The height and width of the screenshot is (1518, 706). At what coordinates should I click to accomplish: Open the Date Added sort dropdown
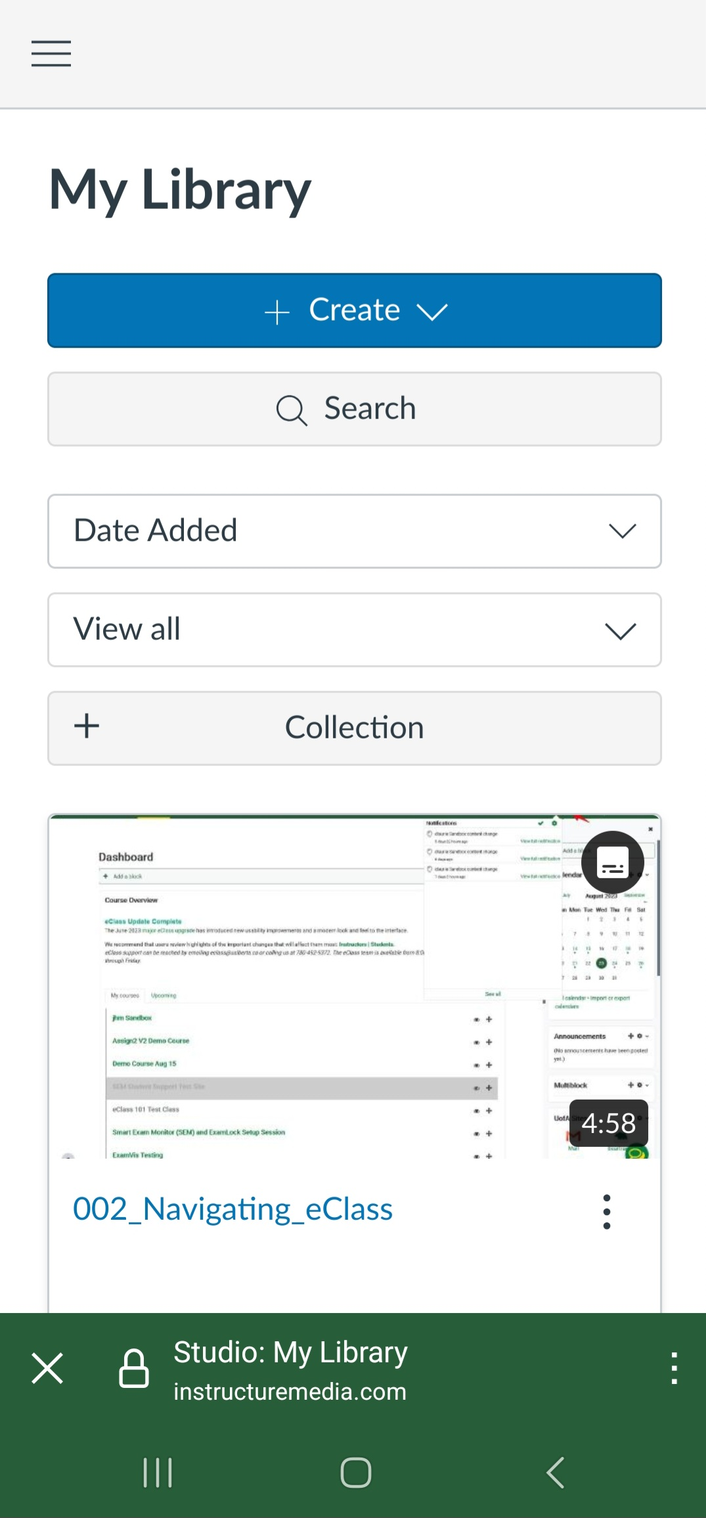pos(355,531)
